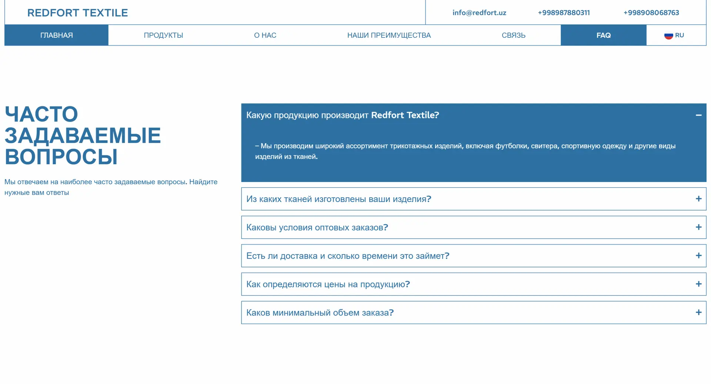Click plus icon beside pricing question
Viewport: 711px width, 384px height.
pyautogui.click(x=698, y=284)
